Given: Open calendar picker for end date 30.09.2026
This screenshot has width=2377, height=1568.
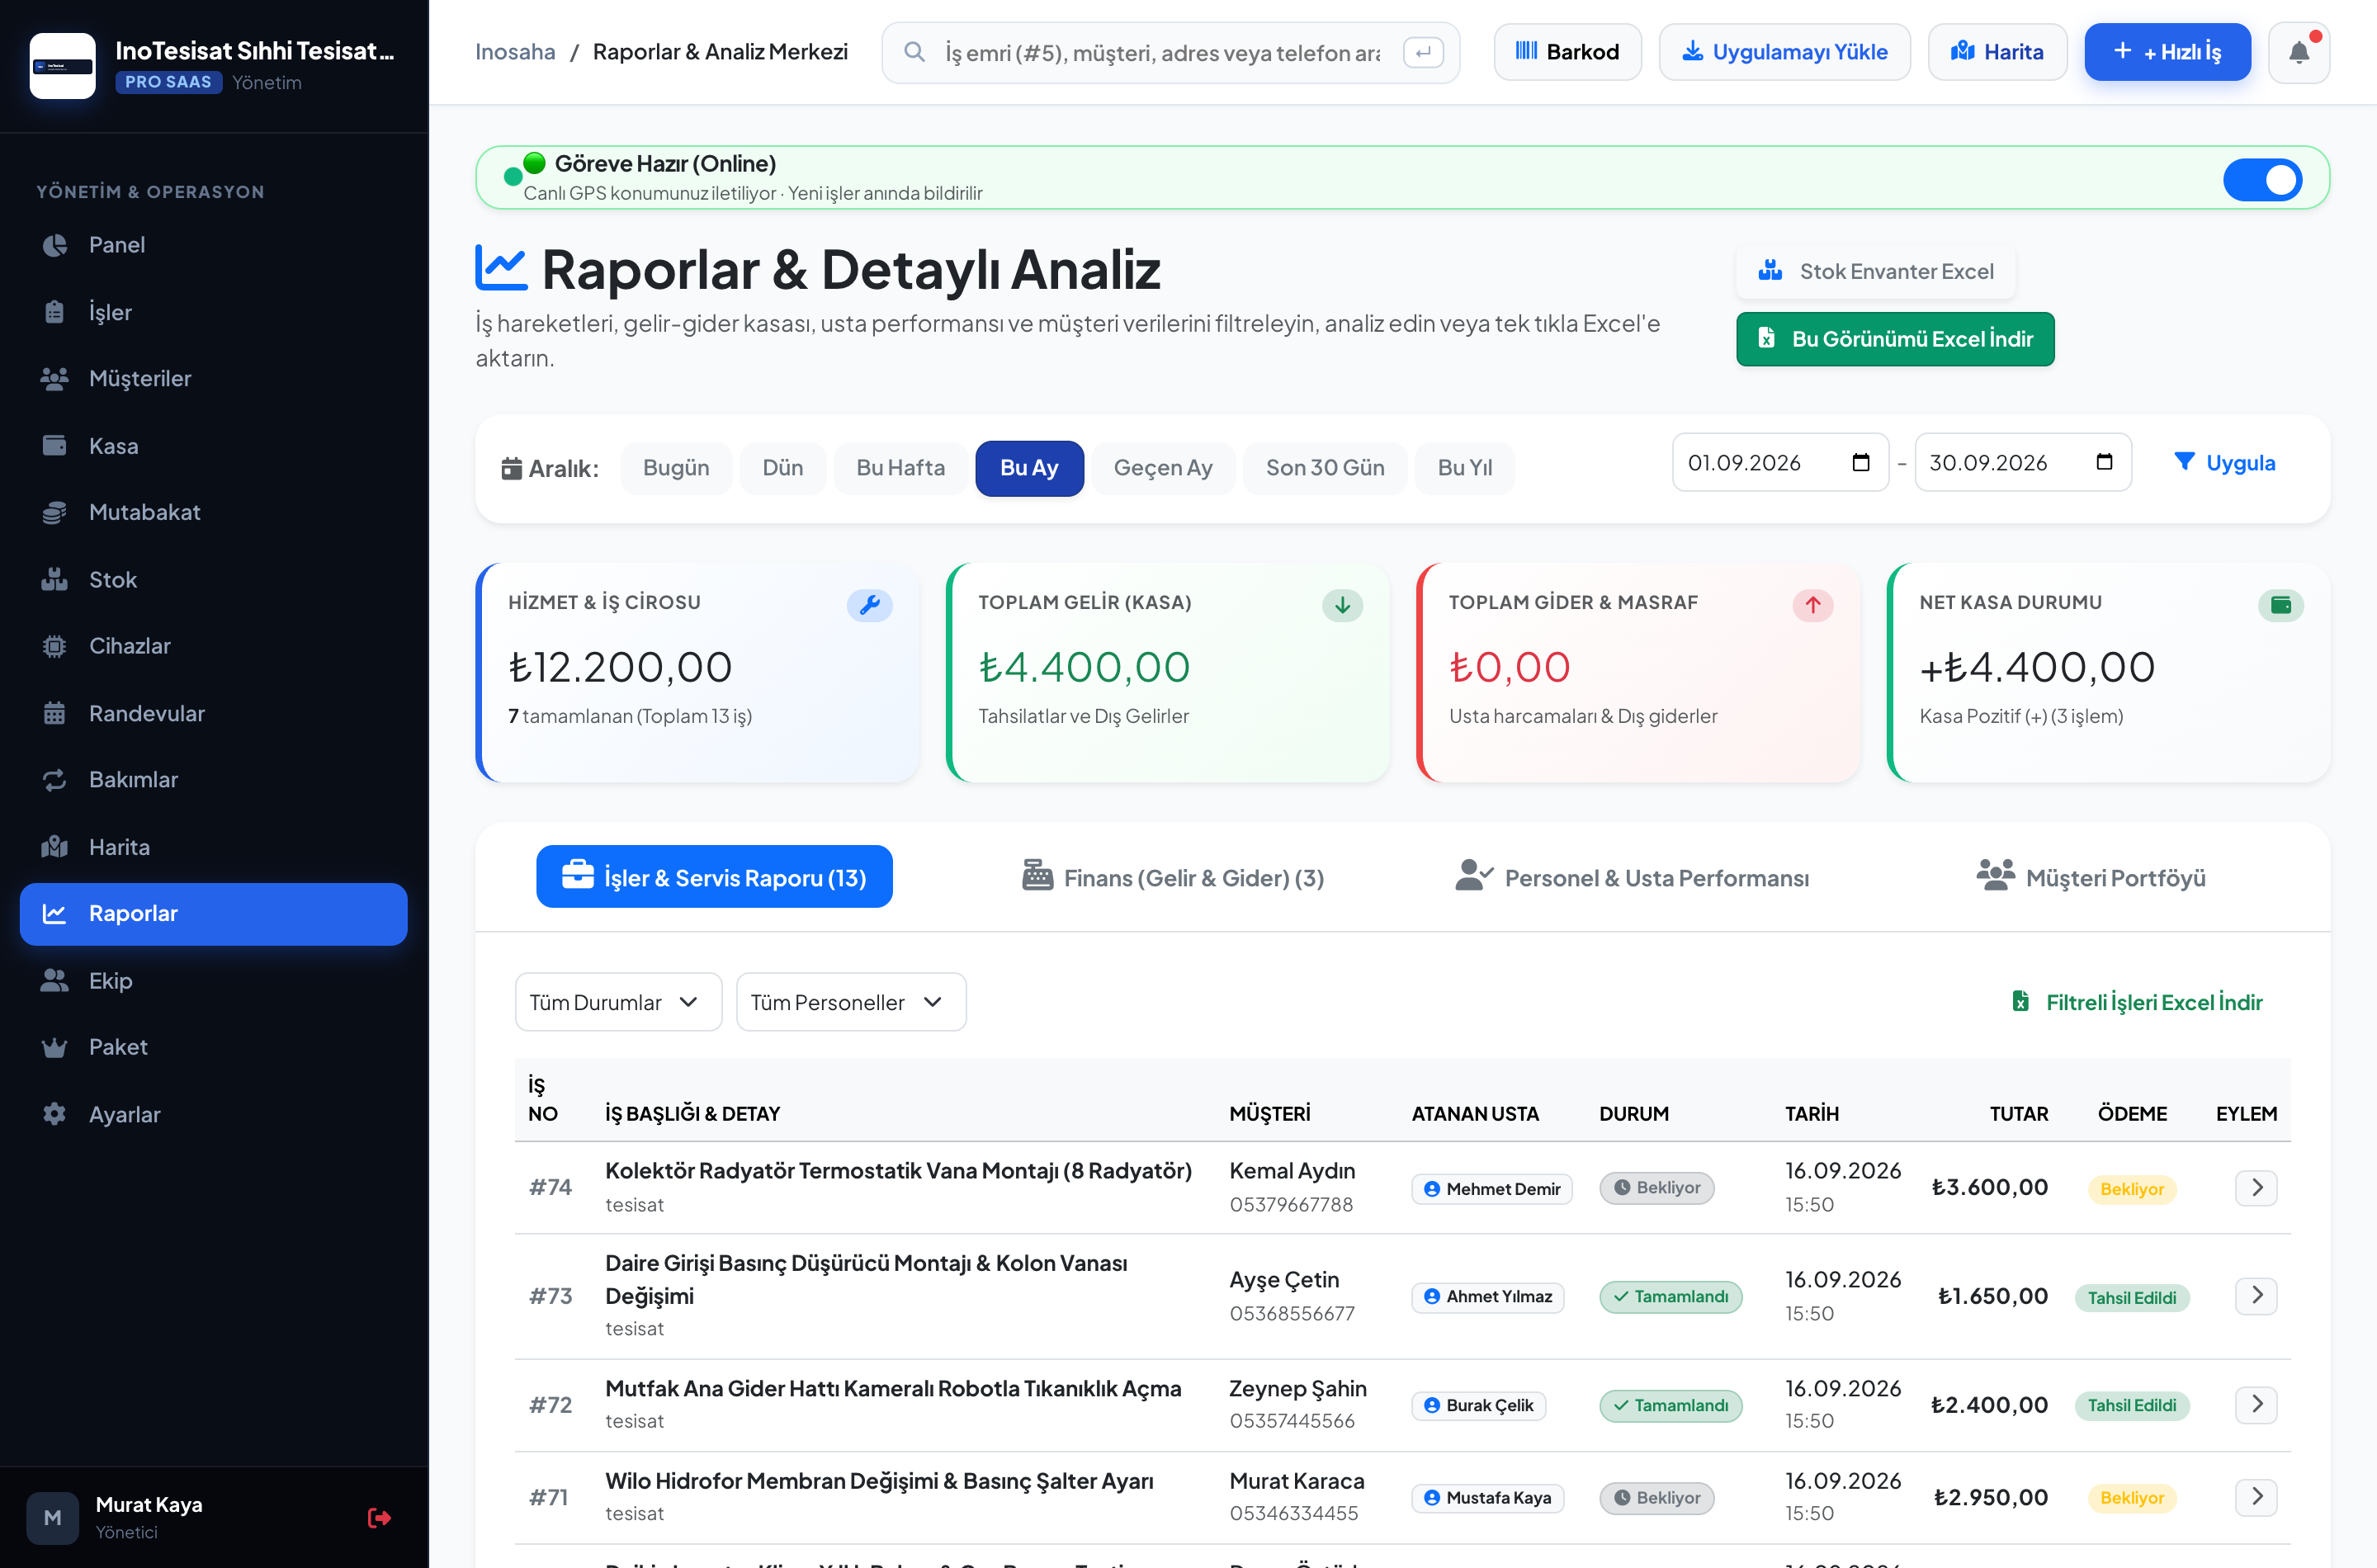Looking at the screenshot, I should pos(2103,462).
